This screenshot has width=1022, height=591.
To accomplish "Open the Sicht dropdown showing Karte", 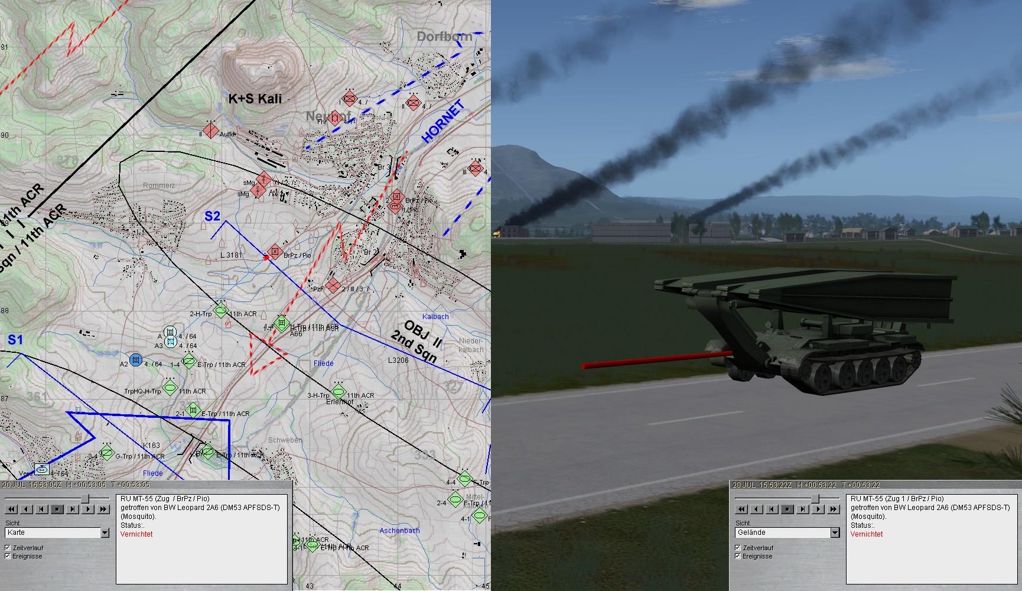I will [105, 533].
